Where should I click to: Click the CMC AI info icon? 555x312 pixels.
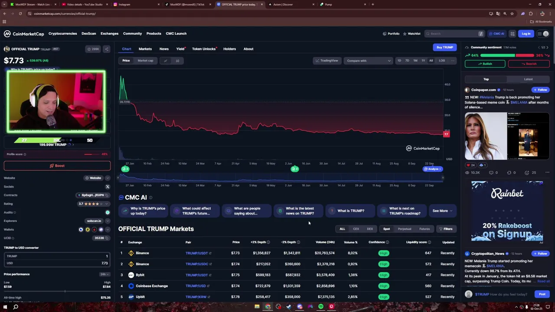[150, 198]
